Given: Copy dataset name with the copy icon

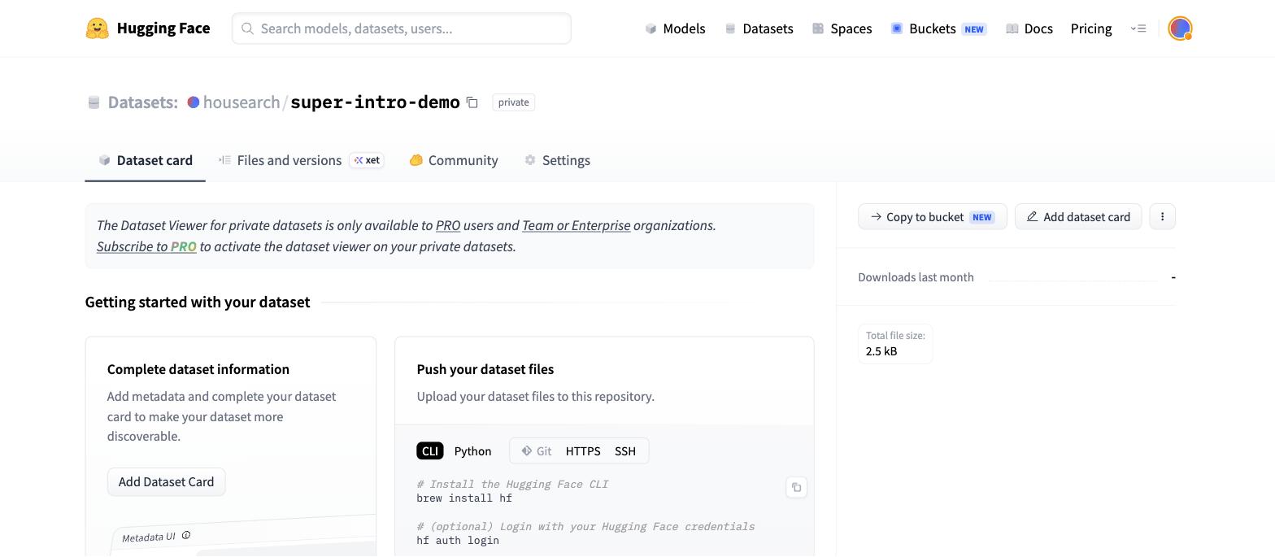Looking at the screenshot, I should 472,102.
